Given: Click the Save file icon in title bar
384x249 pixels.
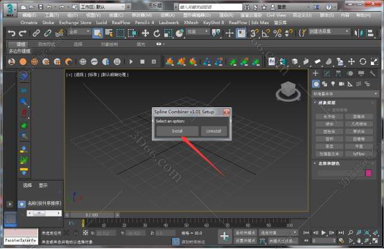Looking at the screenshot, I should coord(41,7).
